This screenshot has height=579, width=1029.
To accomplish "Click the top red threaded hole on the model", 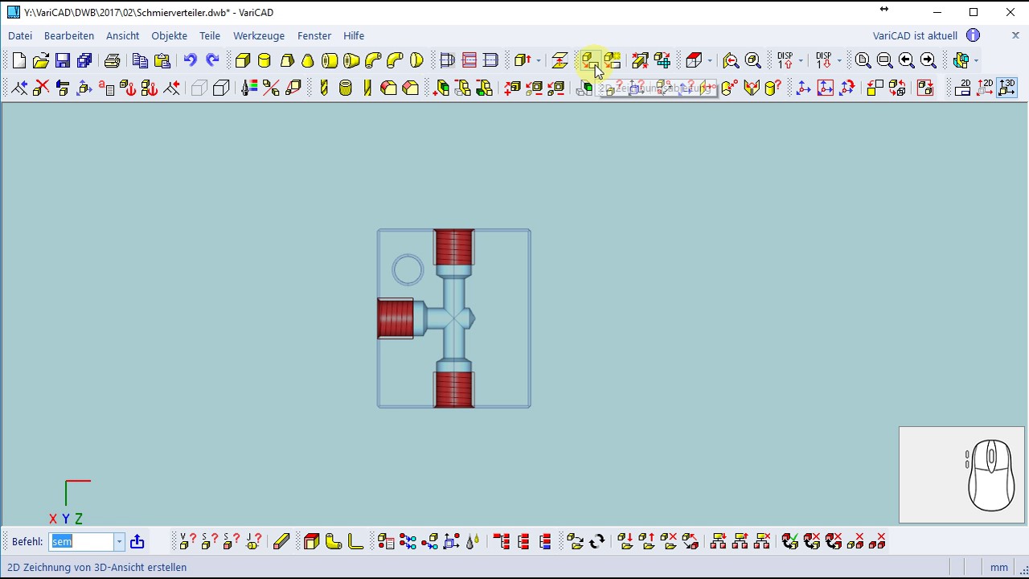I will pyautogui.click(x=454, y=247).
